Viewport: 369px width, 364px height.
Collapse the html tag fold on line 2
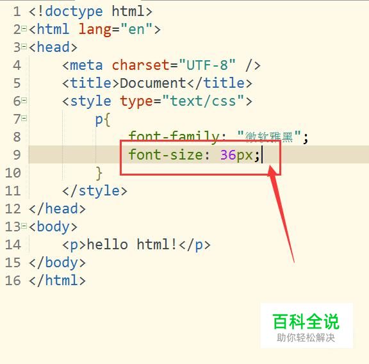click(24, 28)
